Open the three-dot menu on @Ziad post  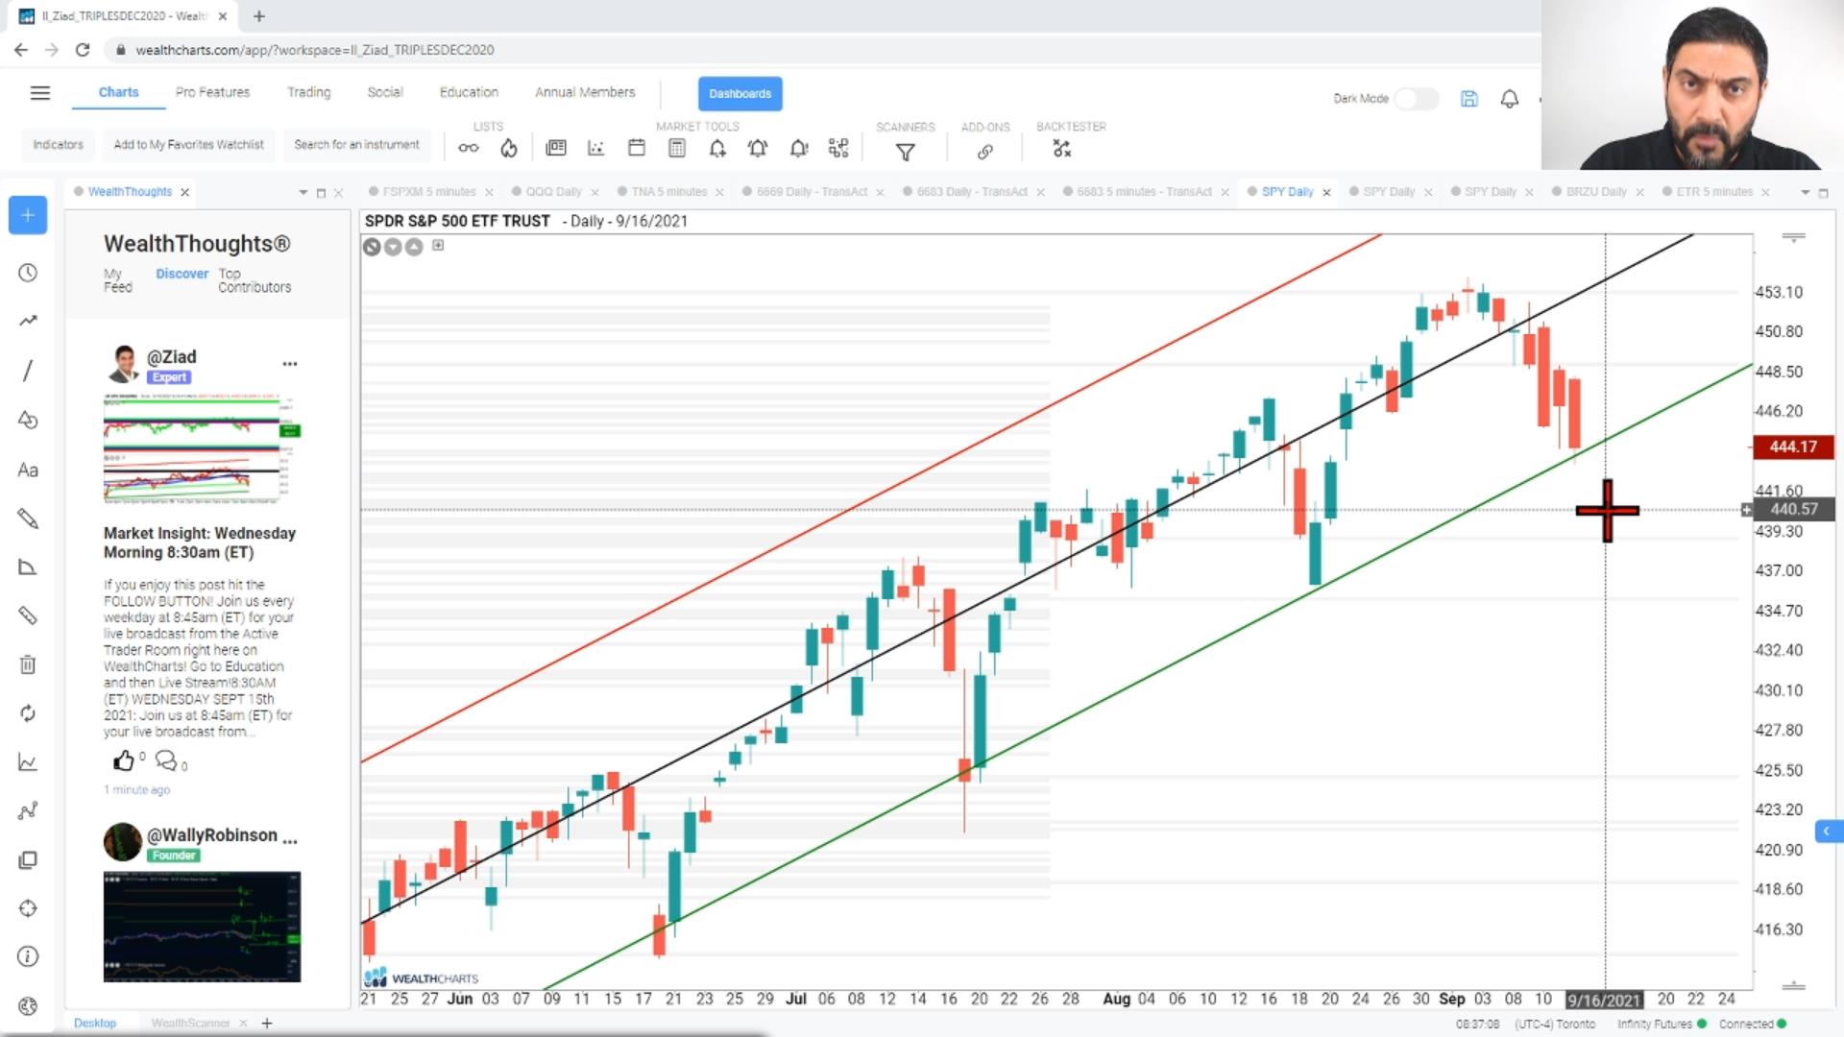[290, 364]
